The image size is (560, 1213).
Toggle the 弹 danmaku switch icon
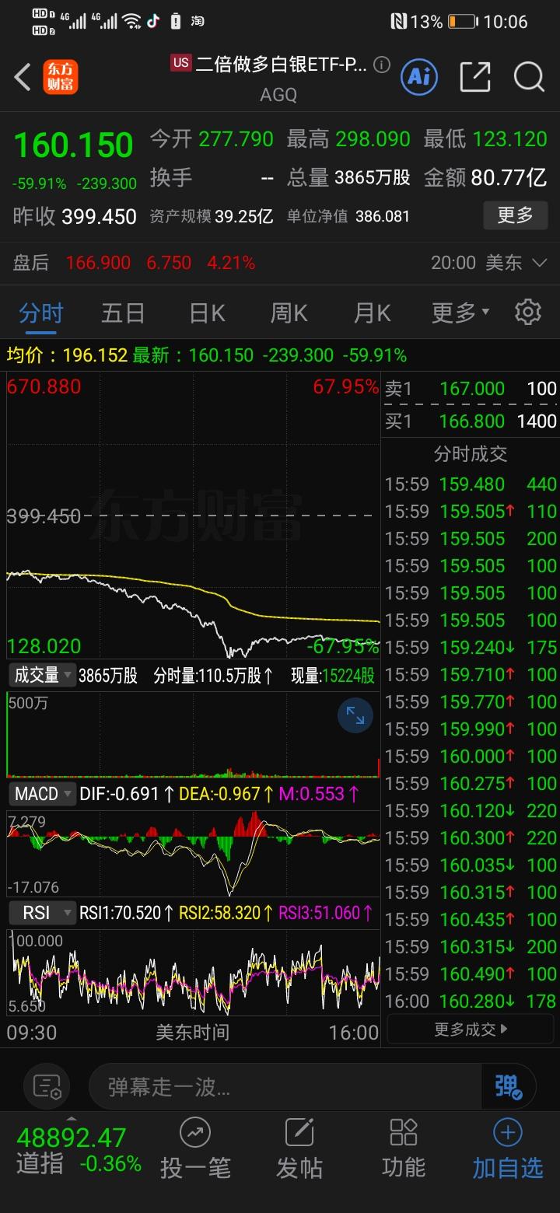(509, 1085)
